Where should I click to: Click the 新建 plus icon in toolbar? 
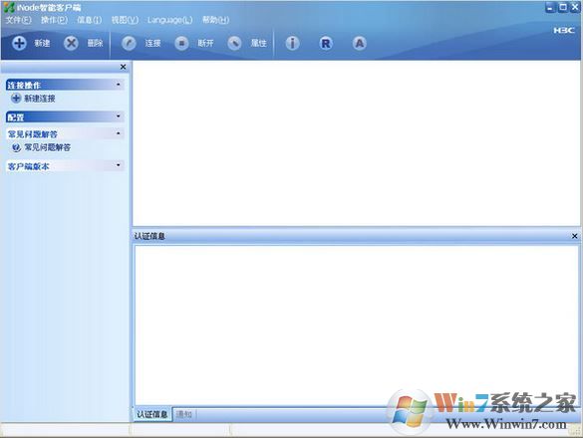[19, 43]
